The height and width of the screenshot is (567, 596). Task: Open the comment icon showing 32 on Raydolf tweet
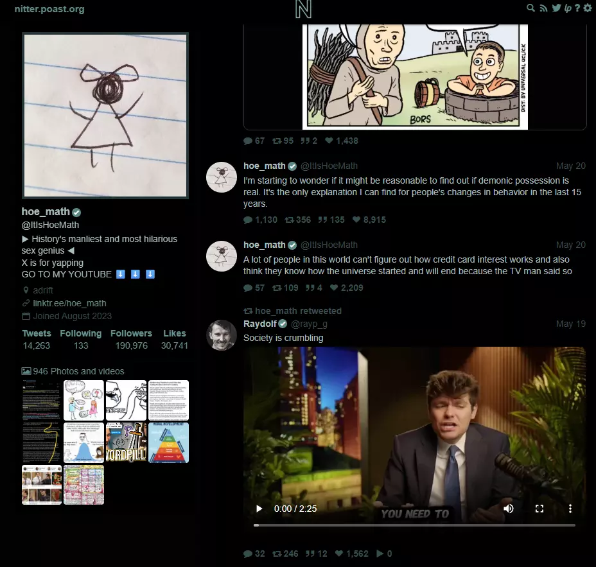click(x=248, y=554)
